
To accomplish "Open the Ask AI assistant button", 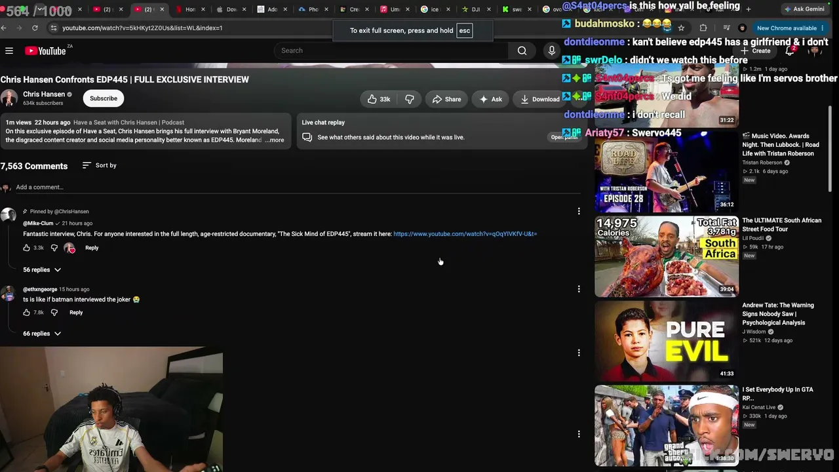I will pos(490,99).
